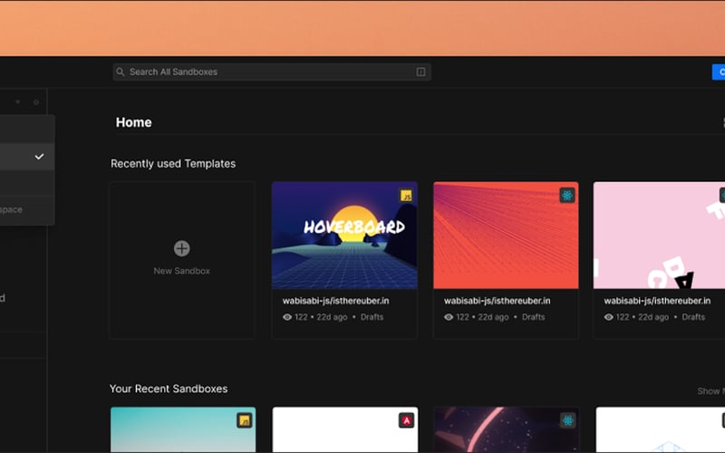Screen dimensions: 725x453
Task: Open workspace settings gear icon
Action: [36, 102]
